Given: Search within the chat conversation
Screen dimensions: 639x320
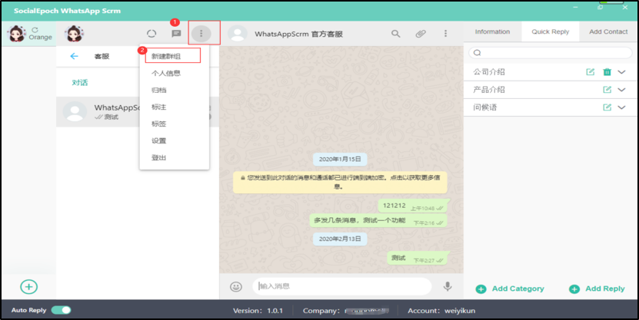Looking at the screenshot, I should pyautogui.click(x=396, y=34).
